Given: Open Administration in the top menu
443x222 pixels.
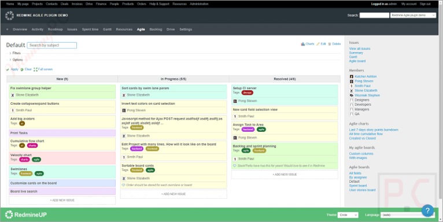Looking at the screenshot, I should click(199, 4).
